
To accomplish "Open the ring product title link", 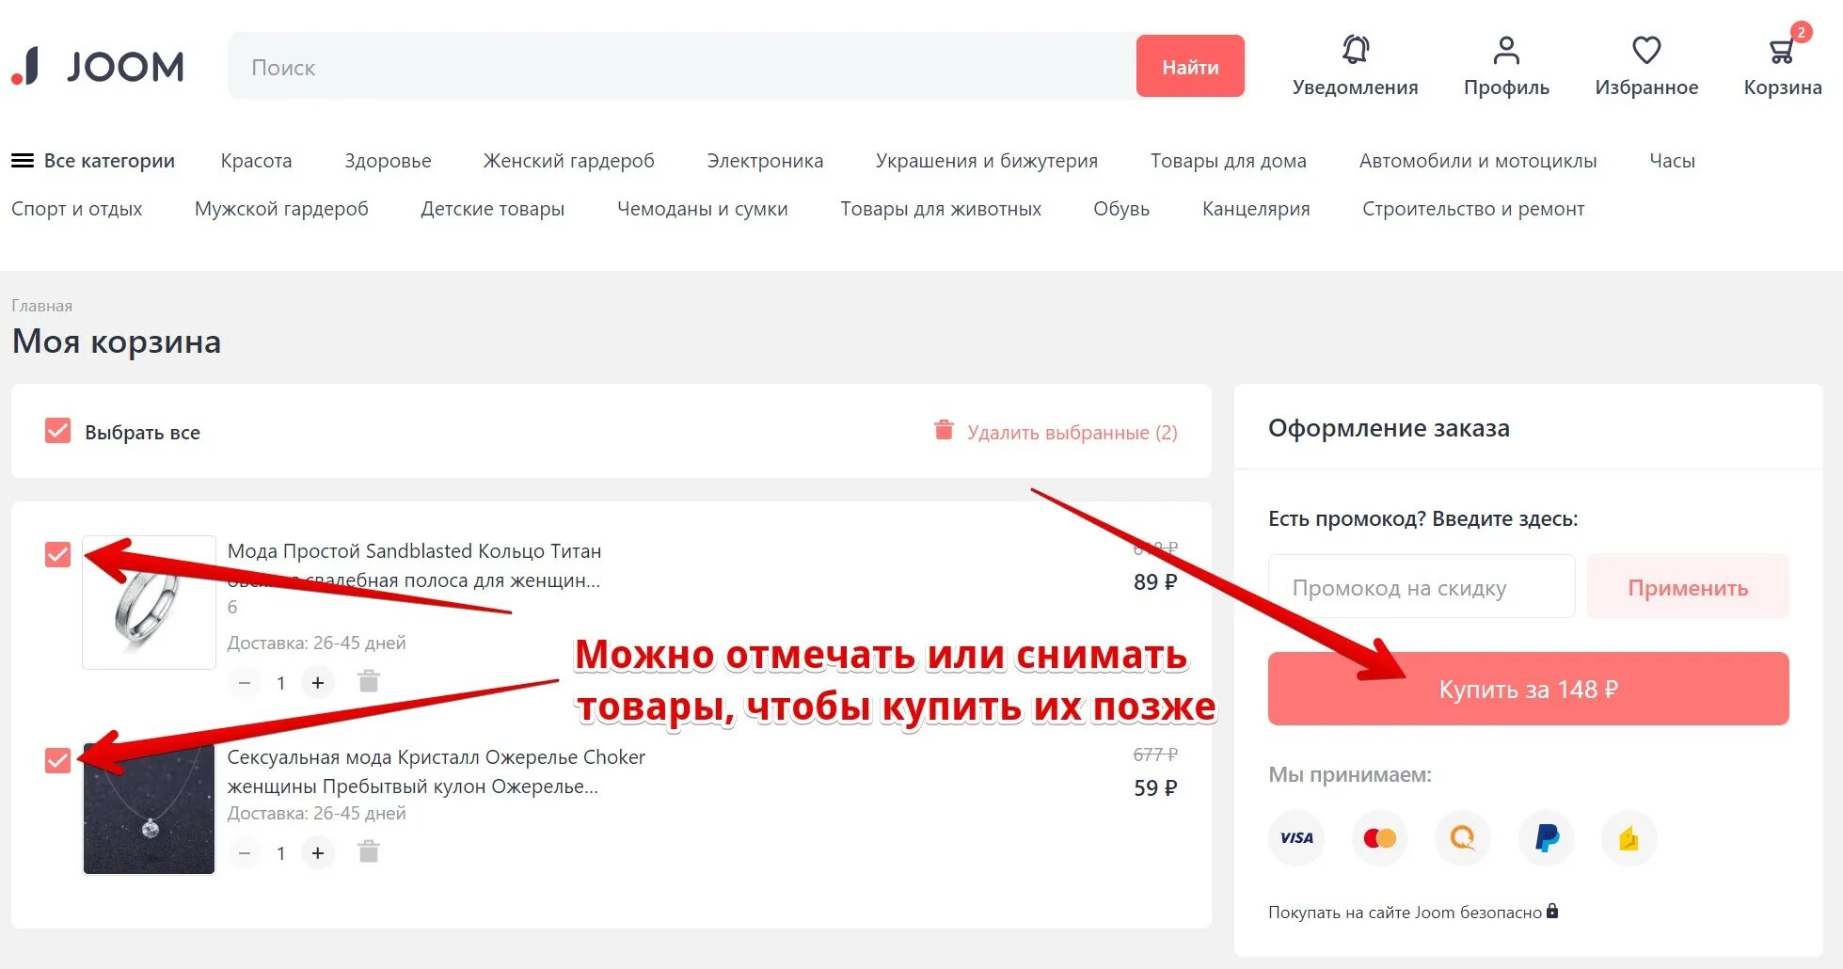I will 414,565.
